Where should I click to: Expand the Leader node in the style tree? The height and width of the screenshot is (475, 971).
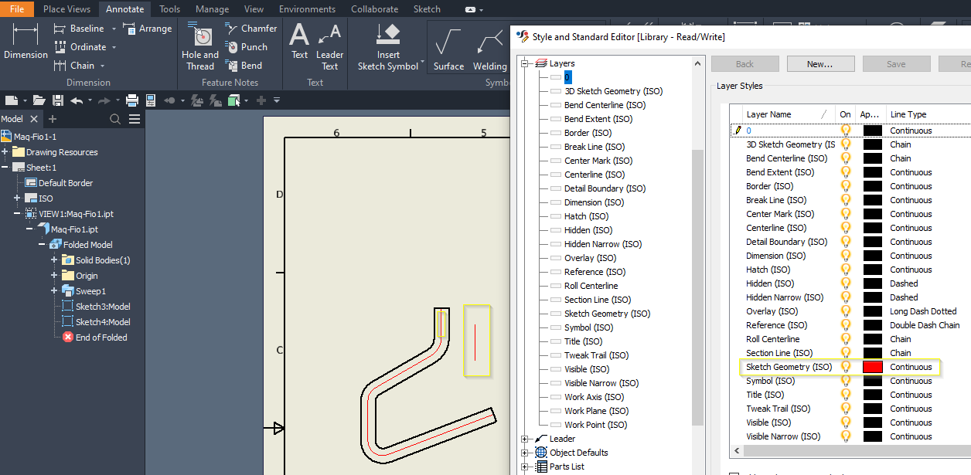click(x=524, y=438)
